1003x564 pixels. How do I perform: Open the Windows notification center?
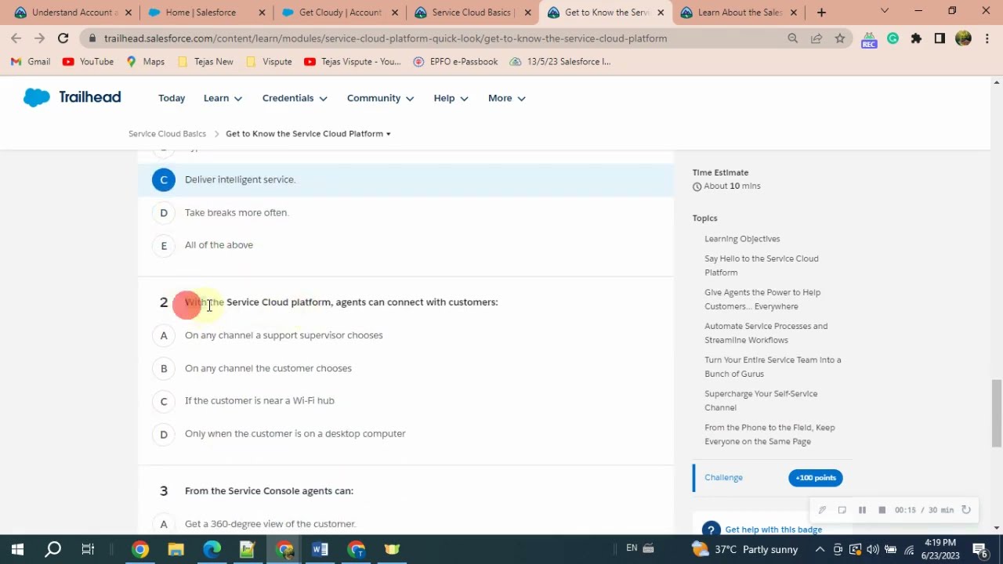(981, 550)
